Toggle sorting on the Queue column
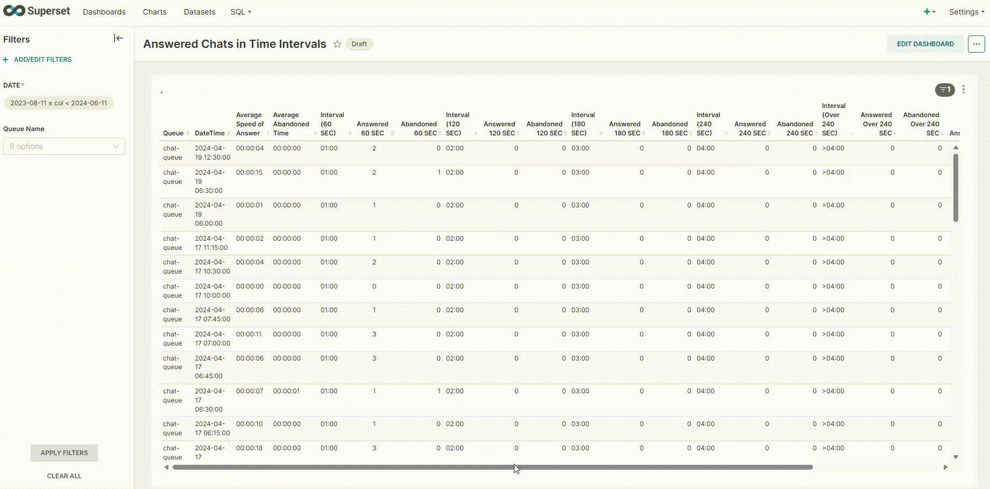This screenshot has width=990, height=489. 188,133
